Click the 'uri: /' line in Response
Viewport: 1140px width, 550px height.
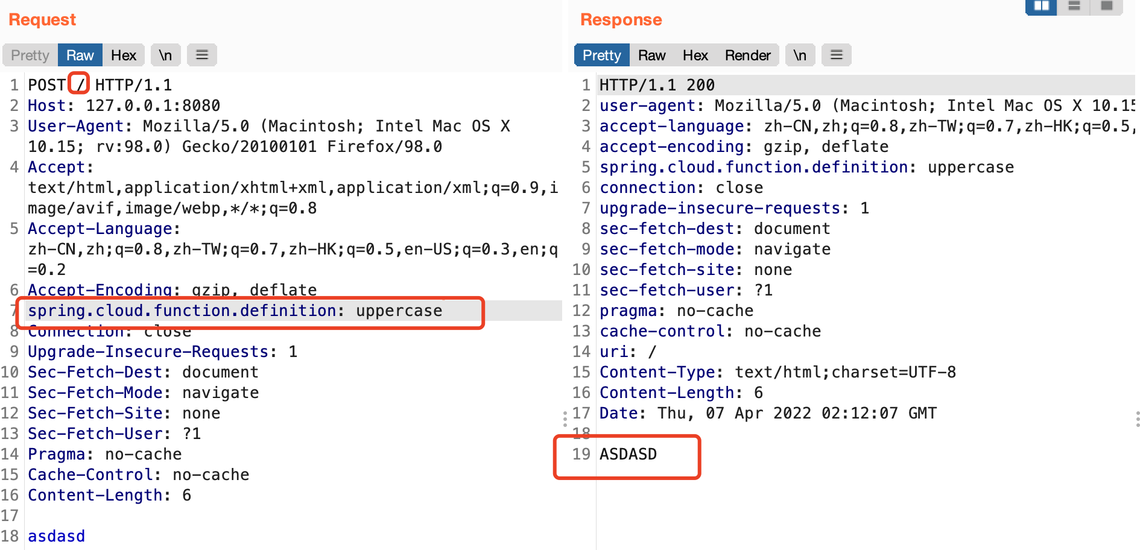click(628, 352)
